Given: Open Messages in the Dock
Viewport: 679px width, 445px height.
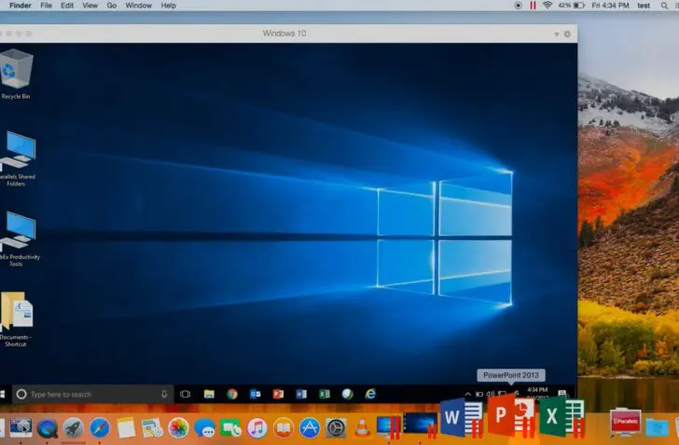Looking at the screenshot, I should click(x=204, y=428).
